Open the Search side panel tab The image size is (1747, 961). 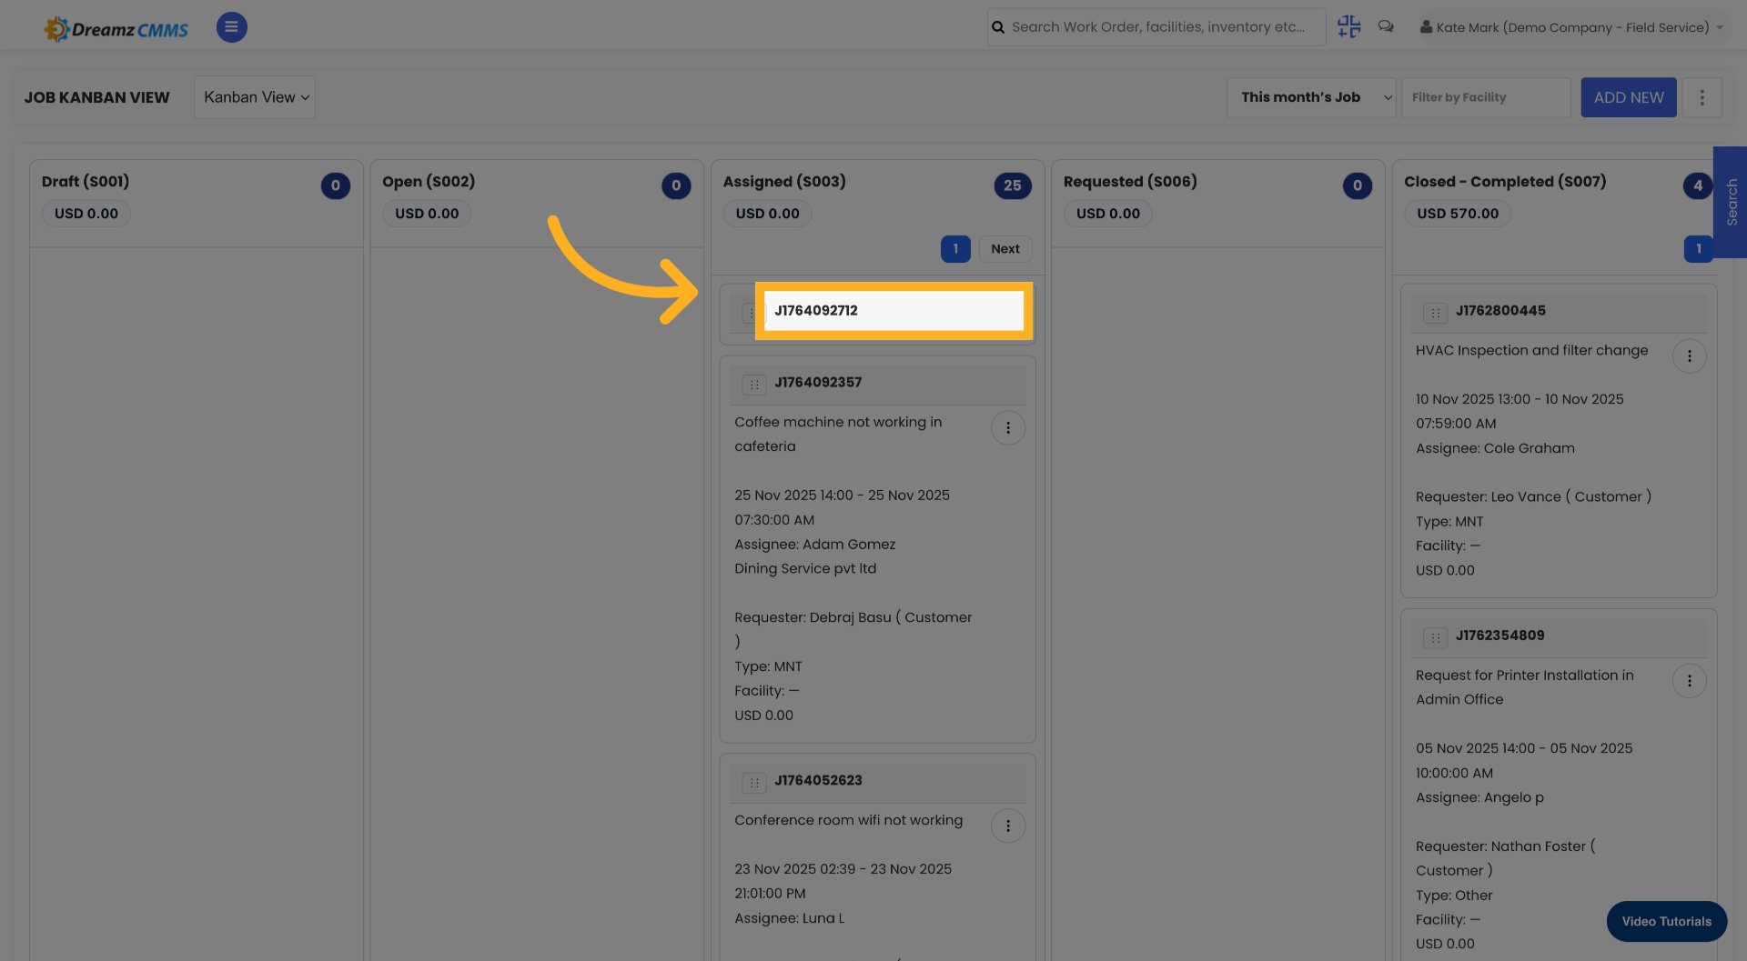click(1732, 203)
